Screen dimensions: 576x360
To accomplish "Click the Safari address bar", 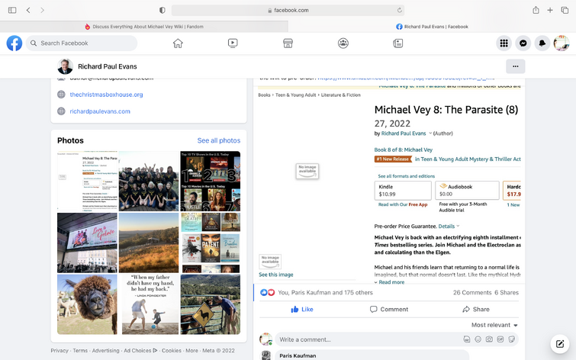I will (288, 10).
